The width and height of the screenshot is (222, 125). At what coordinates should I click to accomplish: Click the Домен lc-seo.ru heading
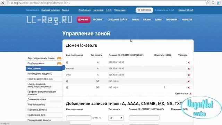(82, 45)
